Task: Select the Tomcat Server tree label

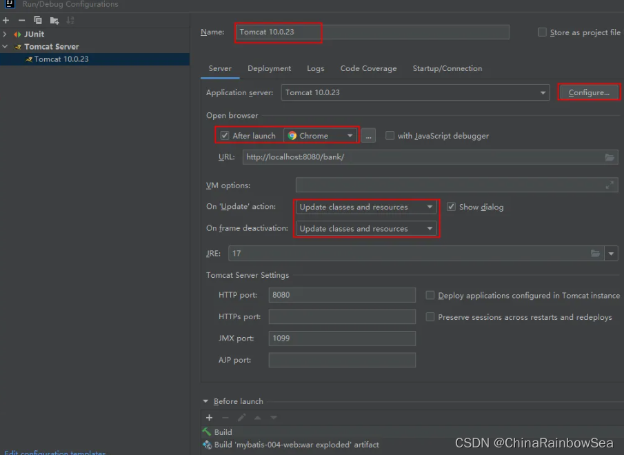Action: (x=51, y=47)
